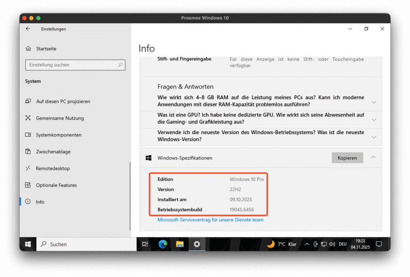Click the sidebar vertical scrollbar
The image size is (410, 277).
point(129,196)
